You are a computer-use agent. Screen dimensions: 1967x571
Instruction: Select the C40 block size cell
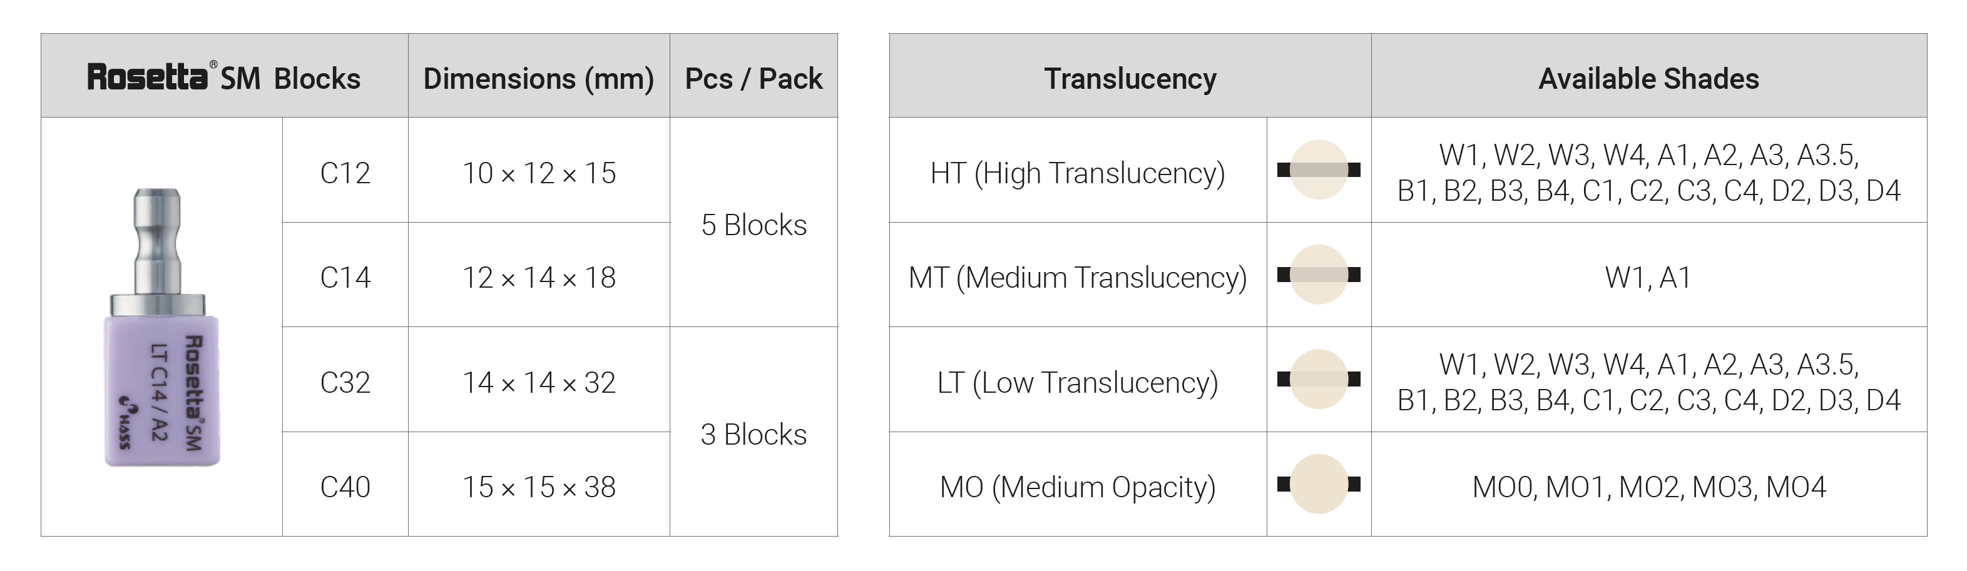[345, 487]
